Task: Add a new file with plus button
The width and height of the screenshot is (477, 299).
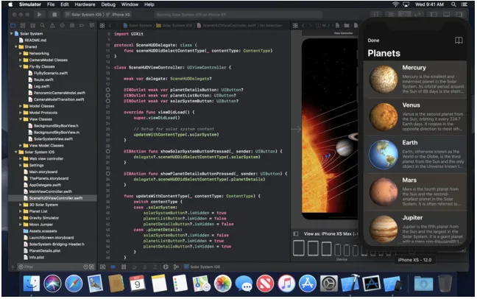Action: [x=13, y=267]
